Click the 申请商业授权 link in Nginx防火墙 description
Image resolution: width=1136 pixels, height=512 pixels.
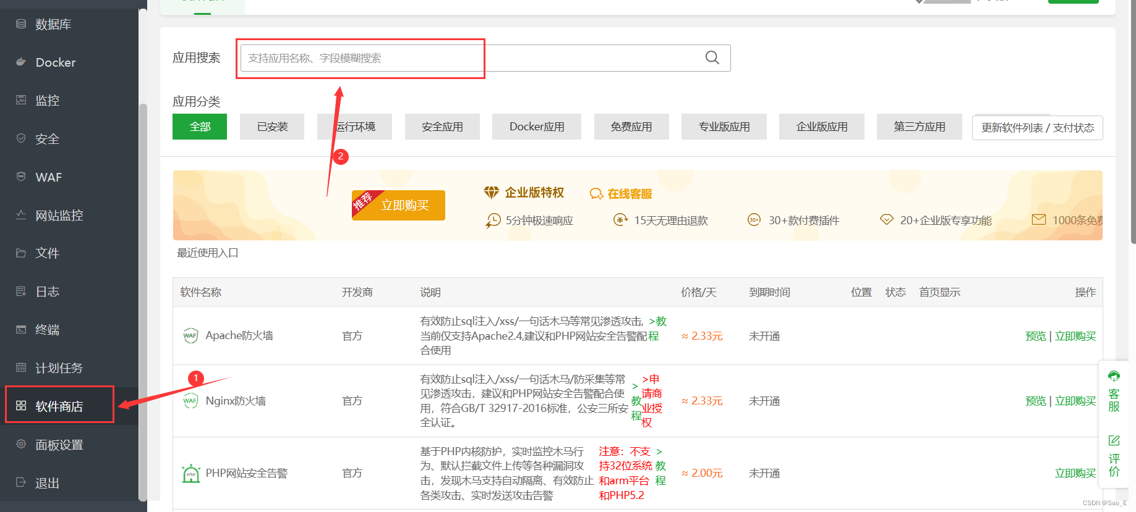[652, 401]
